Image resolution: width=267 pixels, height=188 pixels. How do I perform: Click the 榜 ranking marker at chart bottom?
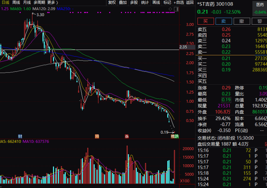click(x=173, y=136)
